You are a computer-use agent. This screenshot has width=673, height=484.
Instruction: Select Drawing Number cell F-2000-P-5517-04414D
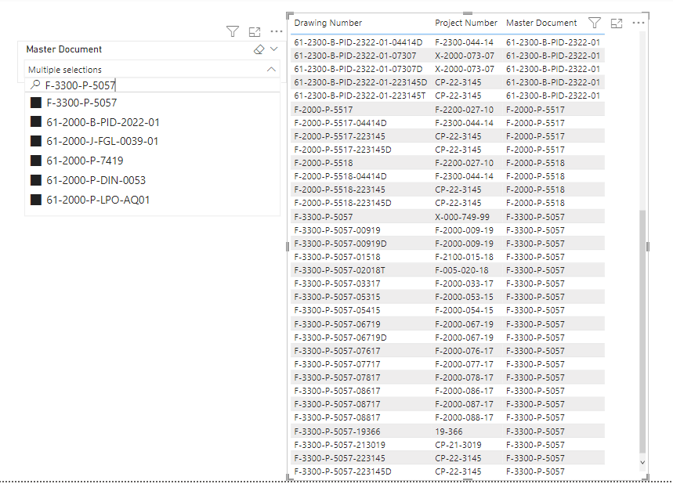click(x=340, y=123)
